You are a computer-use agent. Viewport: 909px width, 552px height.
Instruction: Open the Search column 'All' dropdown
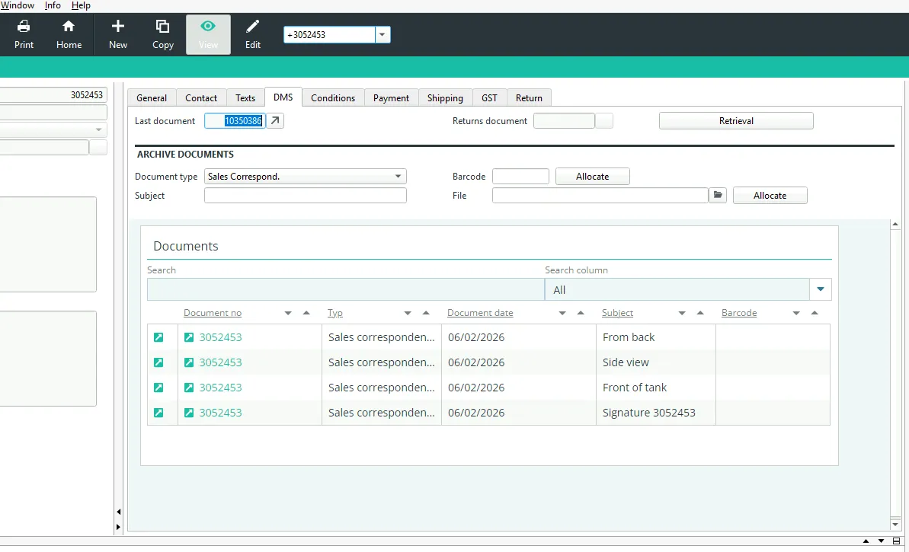coord(821,289)
